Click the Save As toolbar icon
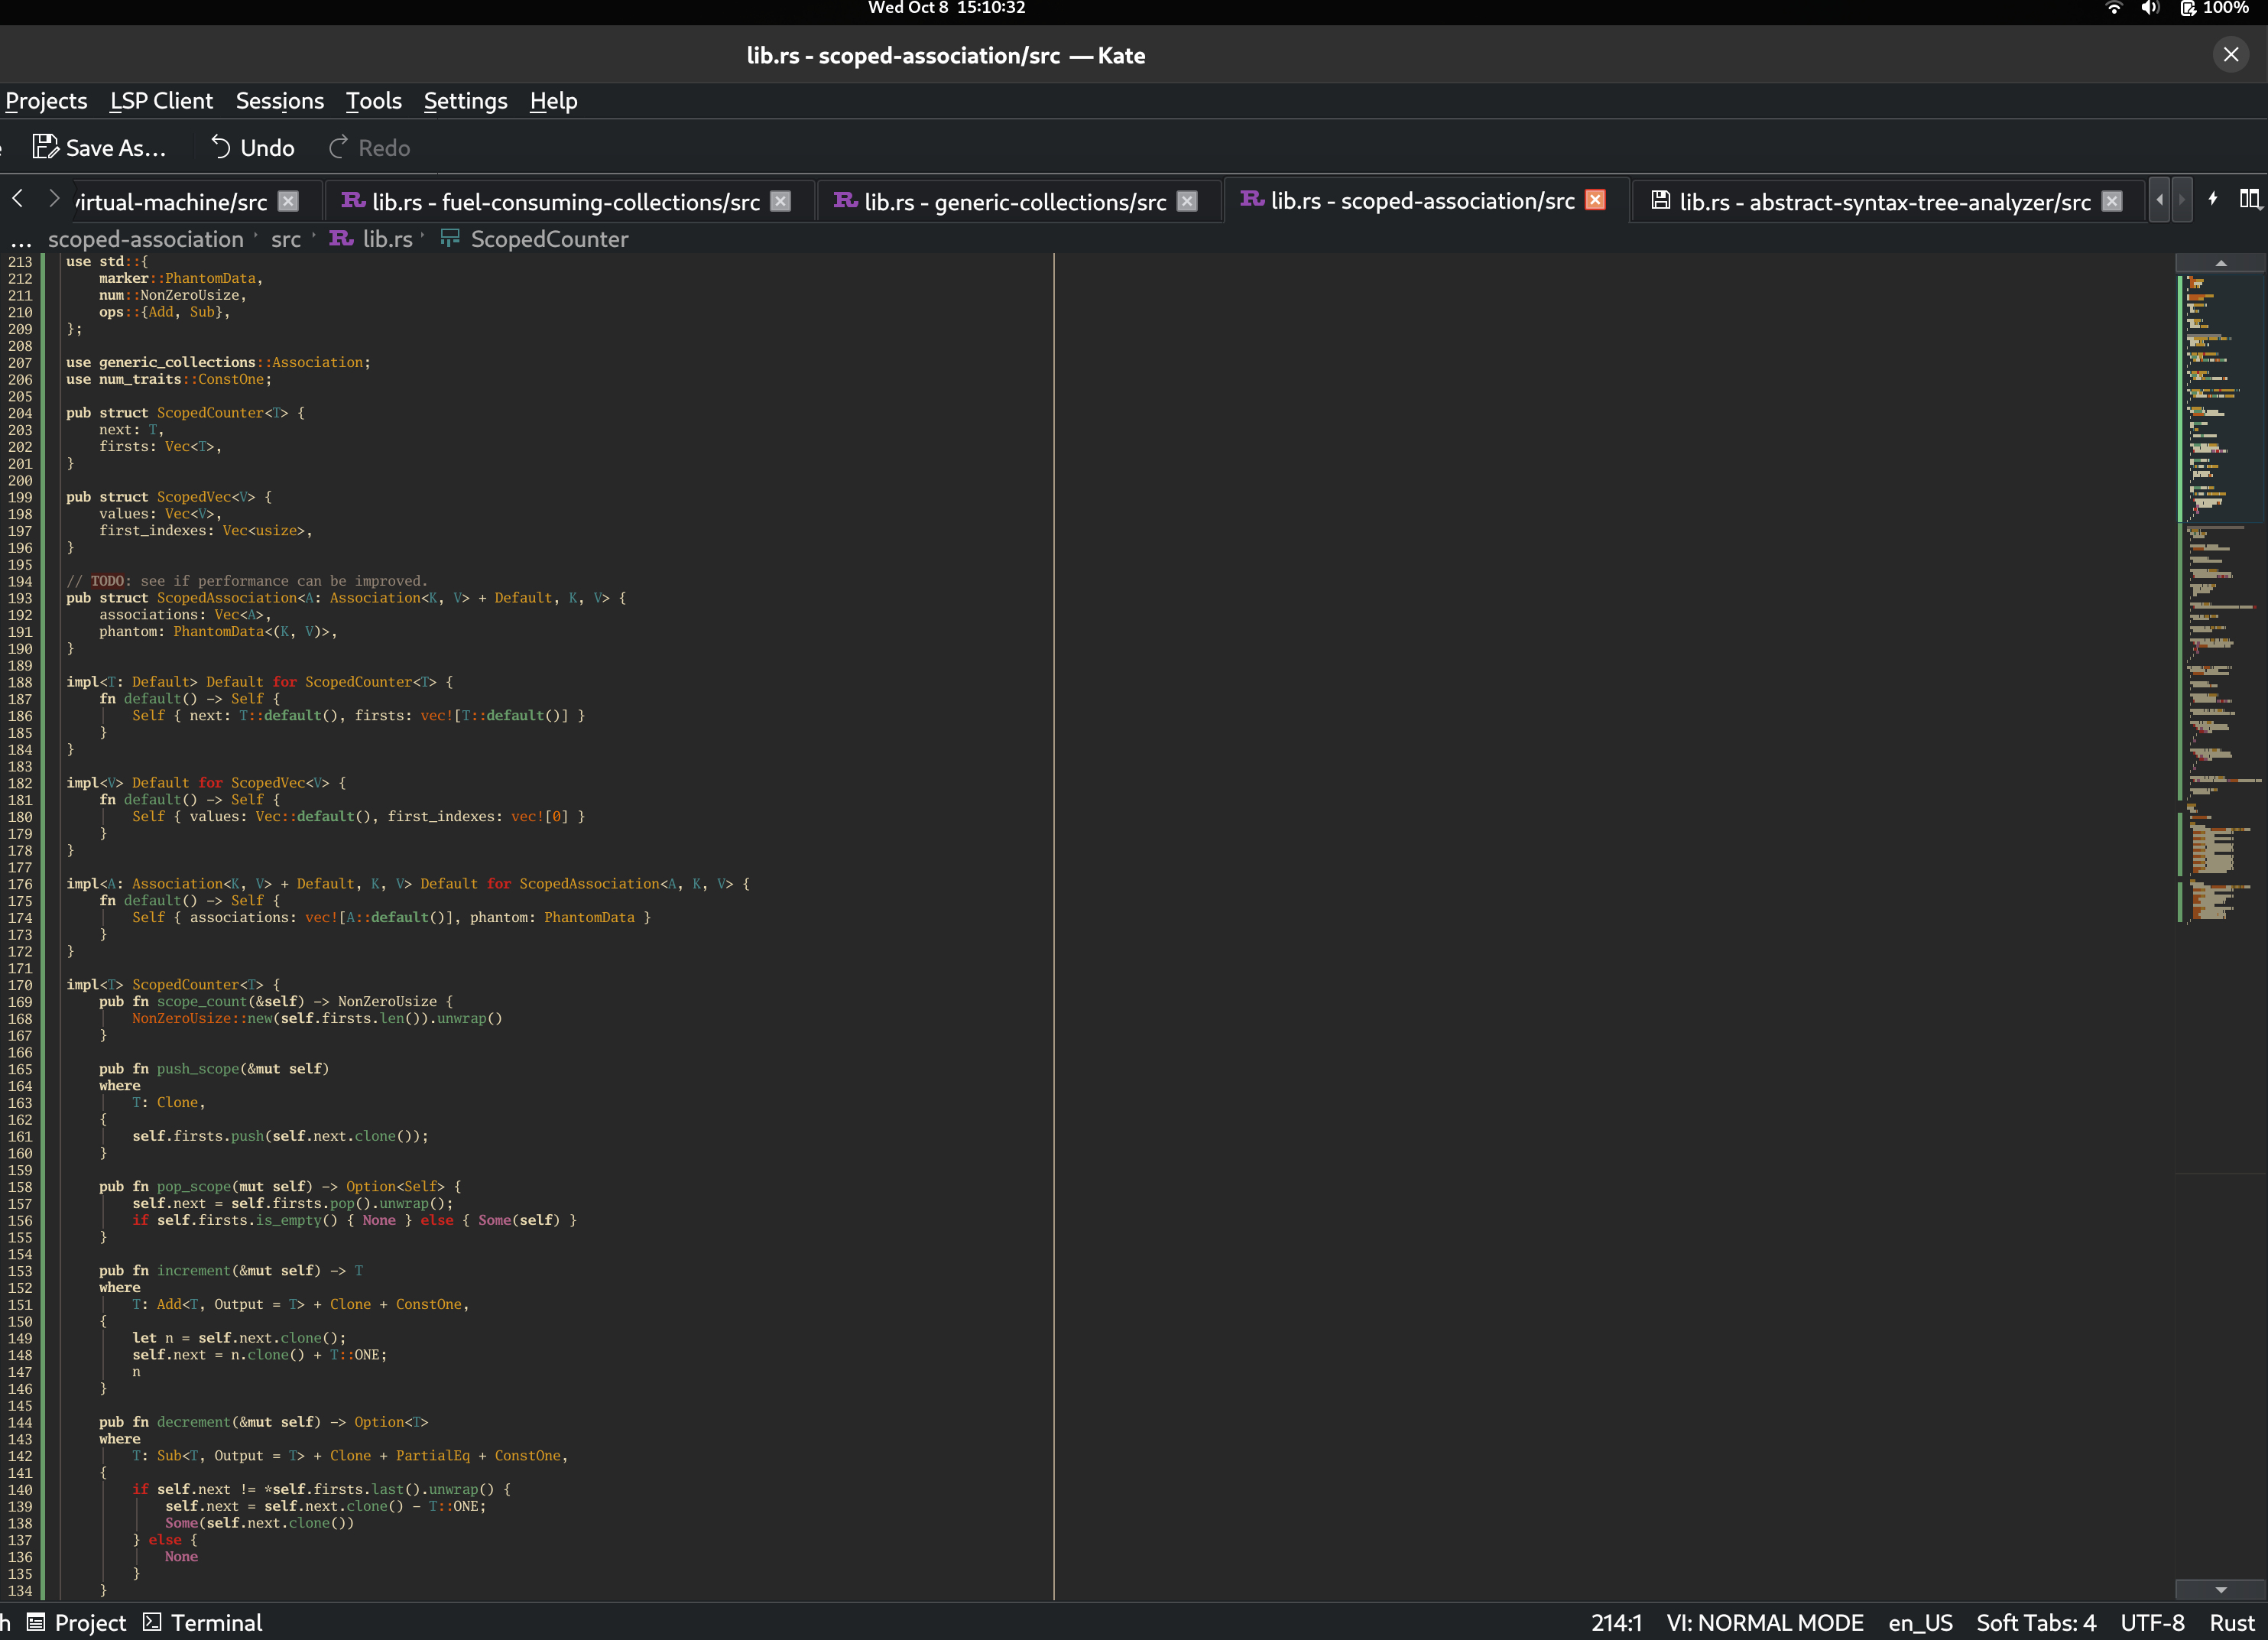Viewport: 2268px width, 1640px height. tap(46, 148)
